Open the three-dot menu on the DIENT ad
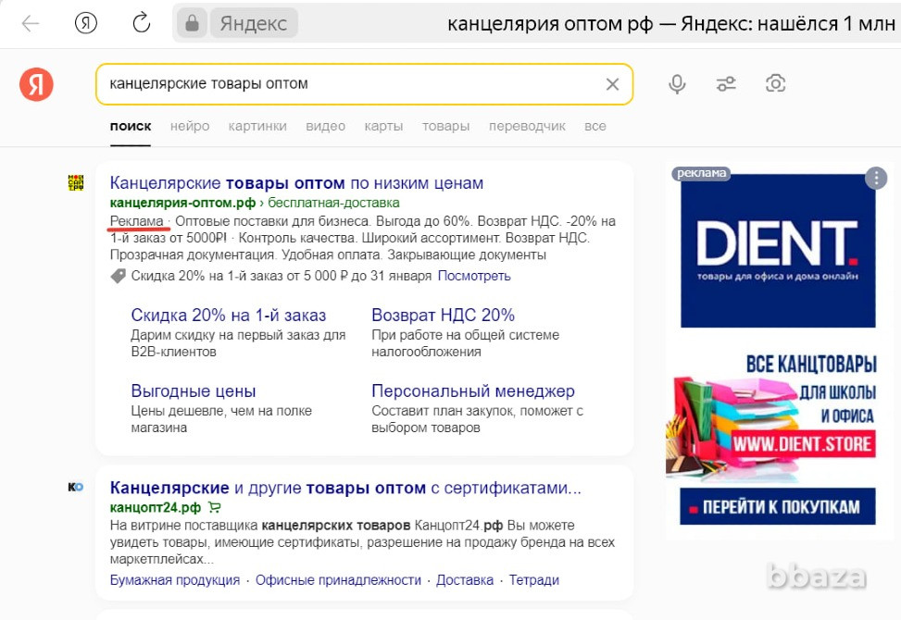Screen dimensions: 901x620 874,177
